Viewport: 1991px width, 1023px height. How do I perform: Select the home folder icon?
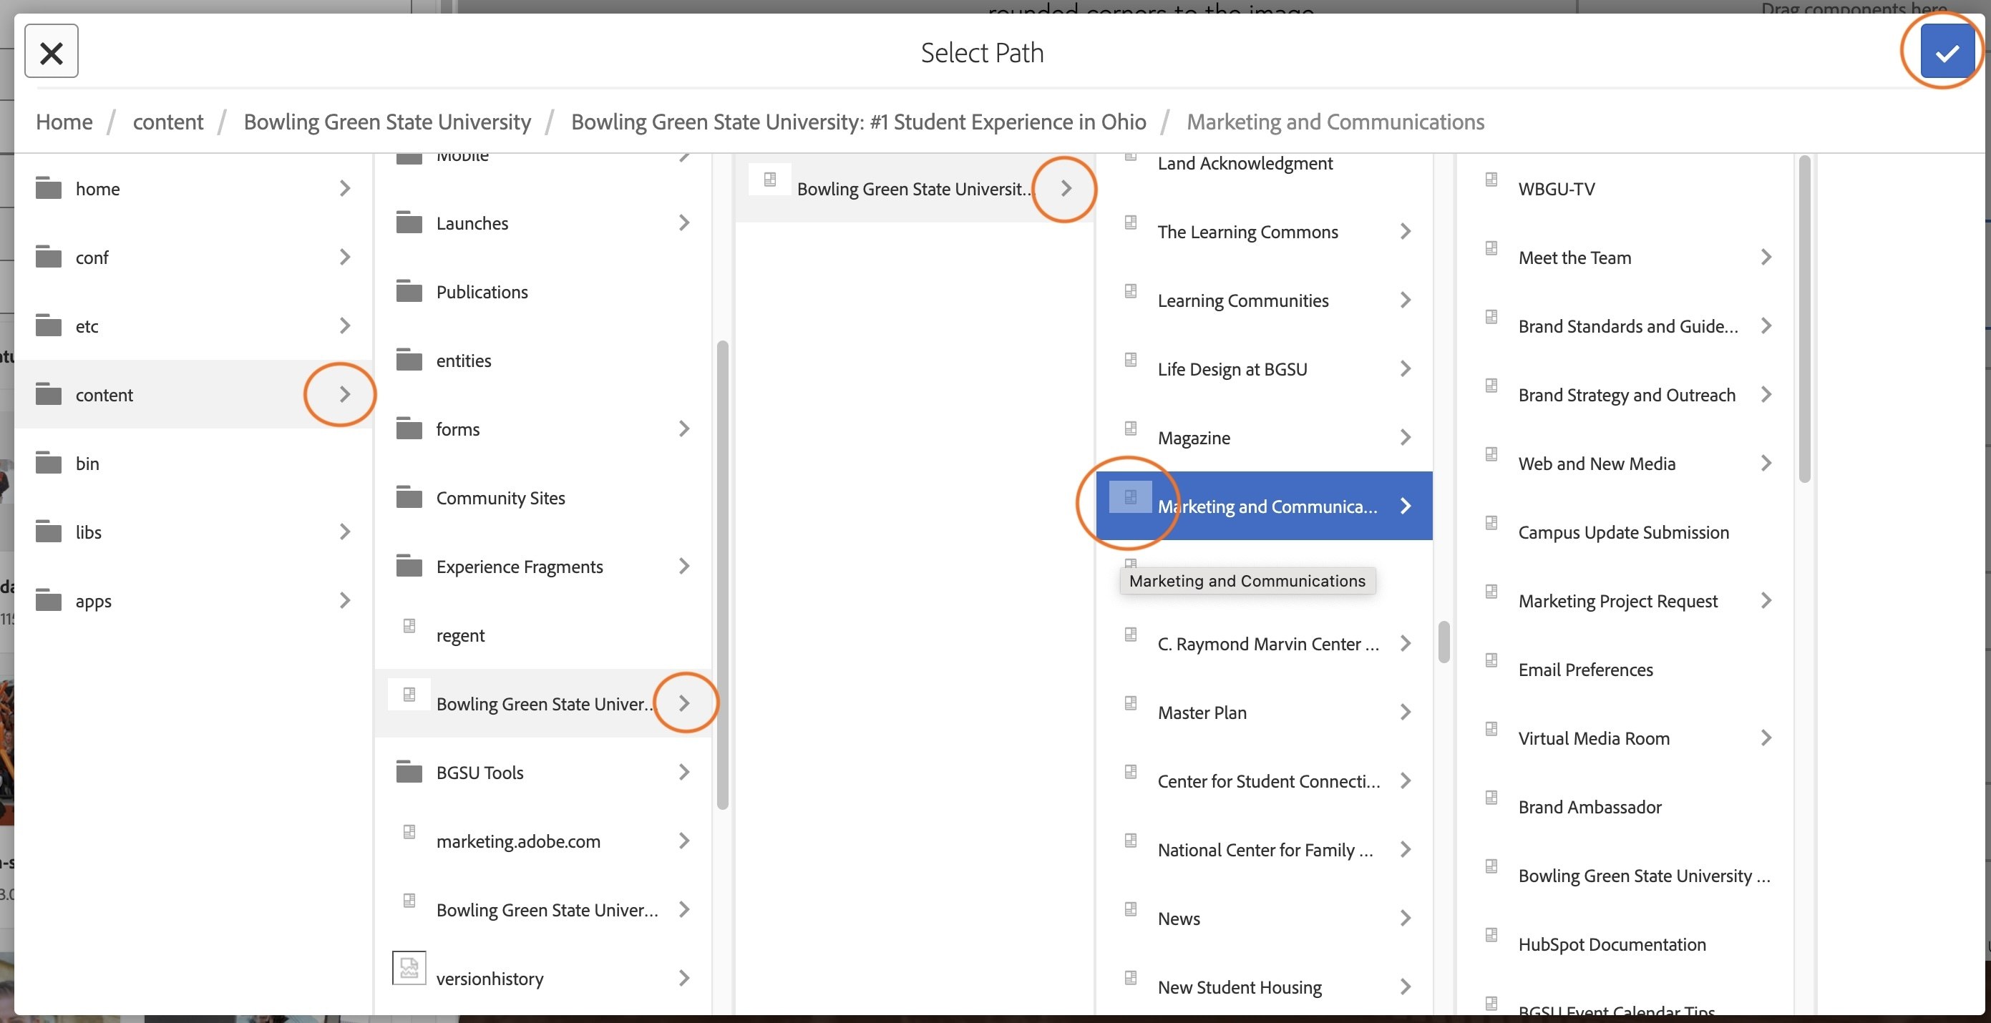(49, 187)
